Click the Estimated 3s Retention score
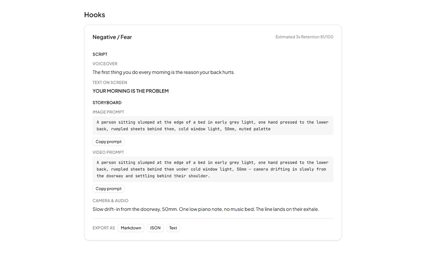This screenshot has height=255, width=426. tap(304, 37)
